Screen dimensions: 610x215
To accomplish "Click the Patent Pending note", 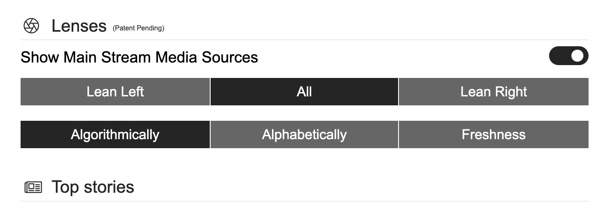I will pyautogui.click(x=138, y=28).
